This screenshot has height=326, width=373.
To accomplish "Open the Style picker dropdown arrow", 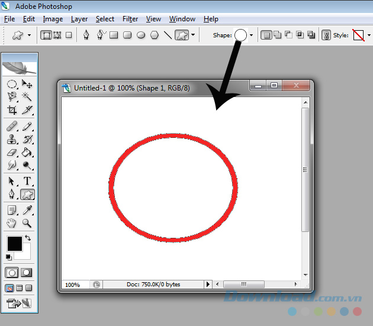I will tap(368, 35).
